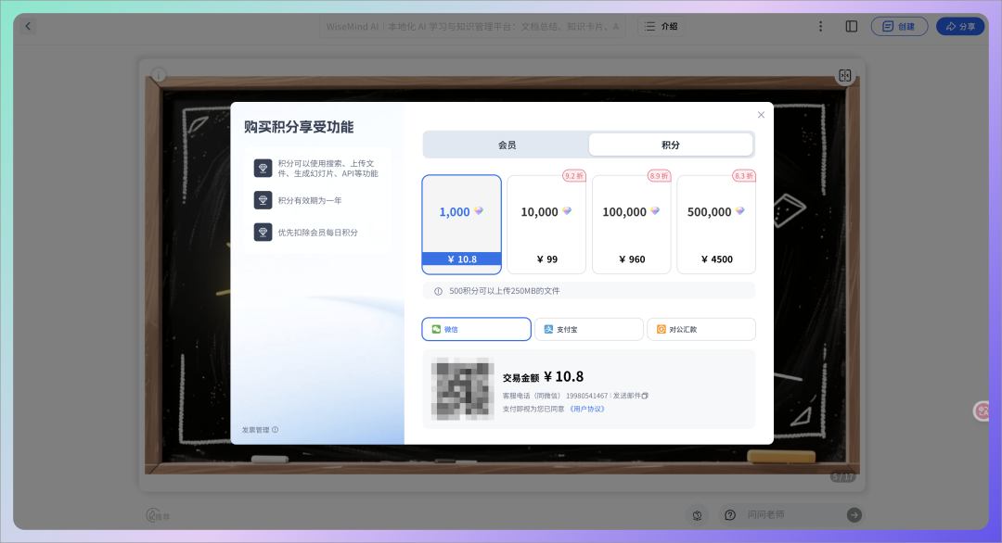The height and width of the screenshot is (543, 1002).
Task: Choose 微信 as the payment method
Action: (476, 329)
